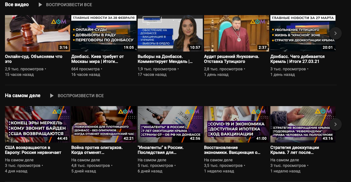Click title Война против олигархов

97,150
